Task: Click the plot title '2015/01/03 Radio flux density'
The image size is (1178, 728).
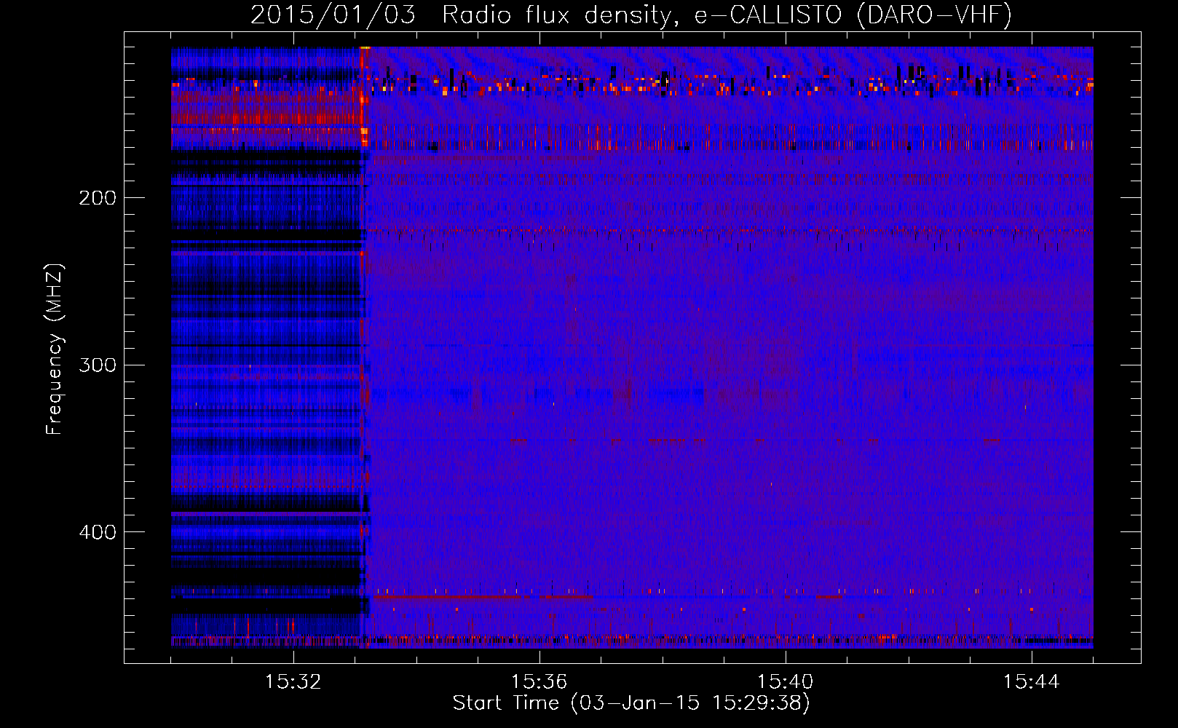Action: coord(631,15)
